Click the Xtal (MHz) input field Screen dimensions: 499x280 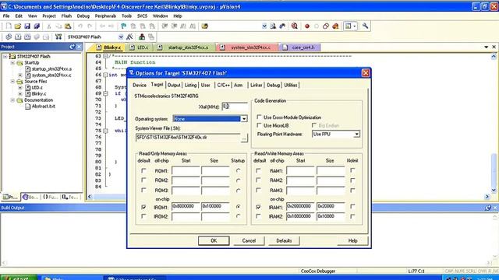(x=235, y=107)
